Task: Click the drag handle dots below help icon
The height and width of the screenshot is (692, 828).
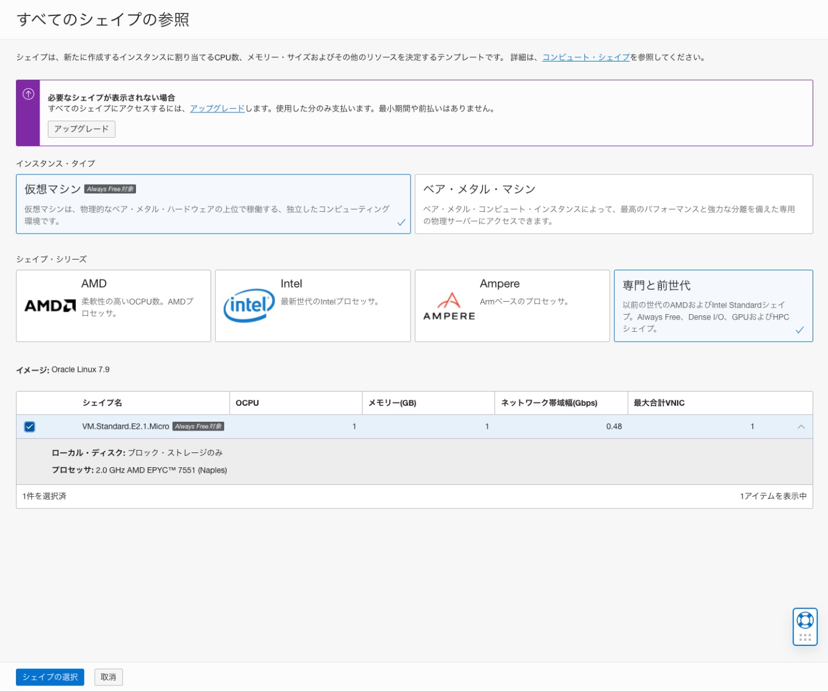Action: pos(805,638)
